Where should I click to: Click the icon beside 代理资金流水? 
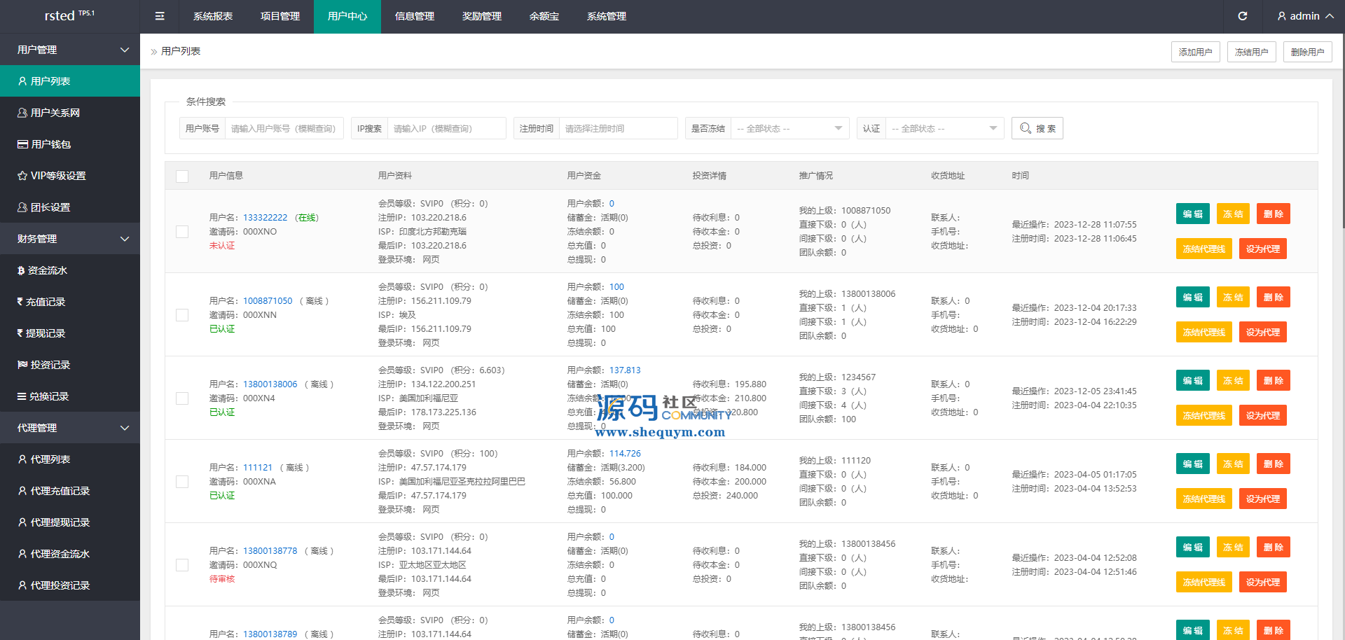[x=22, y=554]
